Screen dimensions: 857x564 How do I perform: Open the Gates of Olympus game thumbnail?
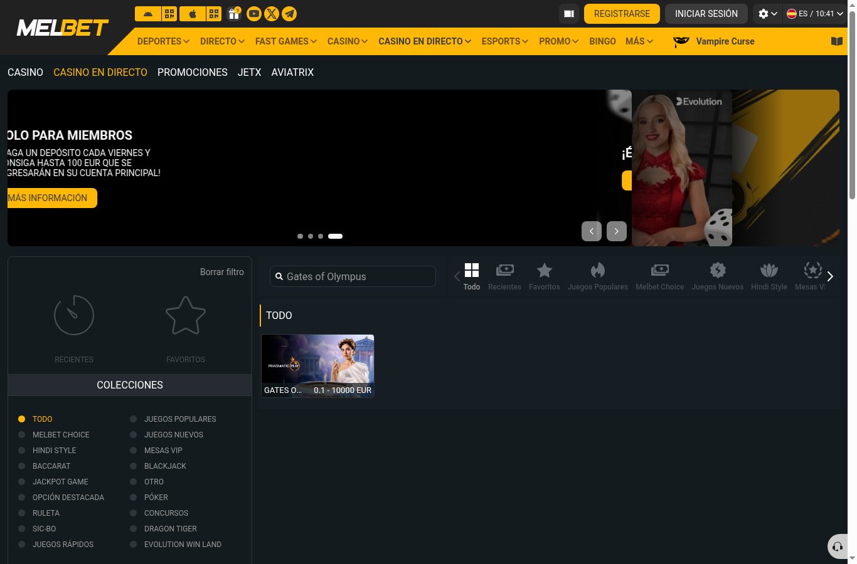click(x=317, y=366)
